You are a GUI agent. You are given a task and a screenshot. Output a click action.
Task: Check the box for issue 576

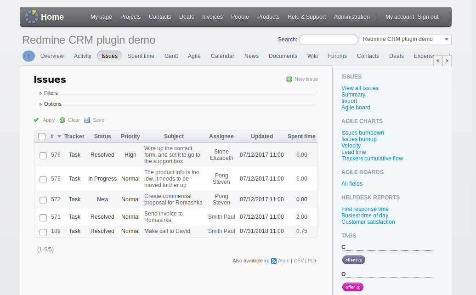coord(43,155)
